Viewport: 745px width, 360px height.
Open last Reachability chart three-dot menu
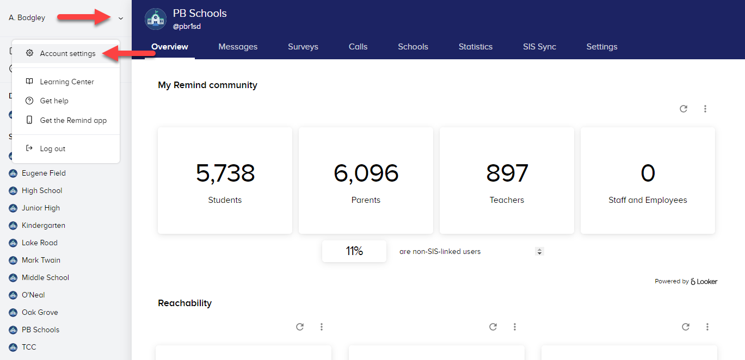[707, 327]
